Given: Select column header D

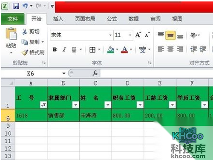Looking at the screenshot, I should [x=128, y=83].
